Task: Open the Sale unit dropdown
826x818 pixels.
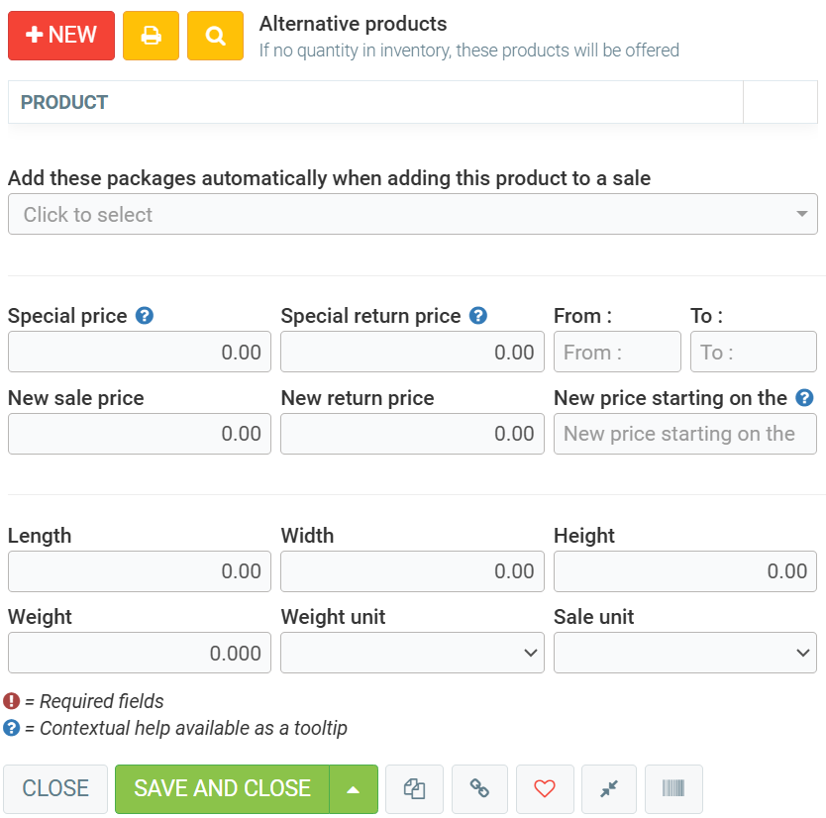Action: (x=684, y=653)
